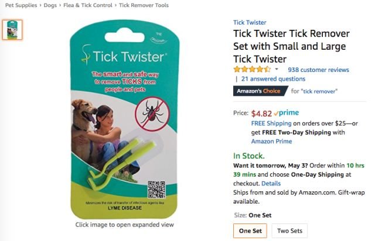This screenshot has height=241, width=375.
Task: Click the star rating icons
Action: point(252,70)
